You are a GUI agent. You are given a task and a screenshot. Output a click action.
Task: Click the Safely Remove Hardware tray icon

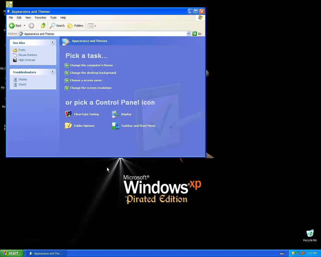(x=298, y=253)
